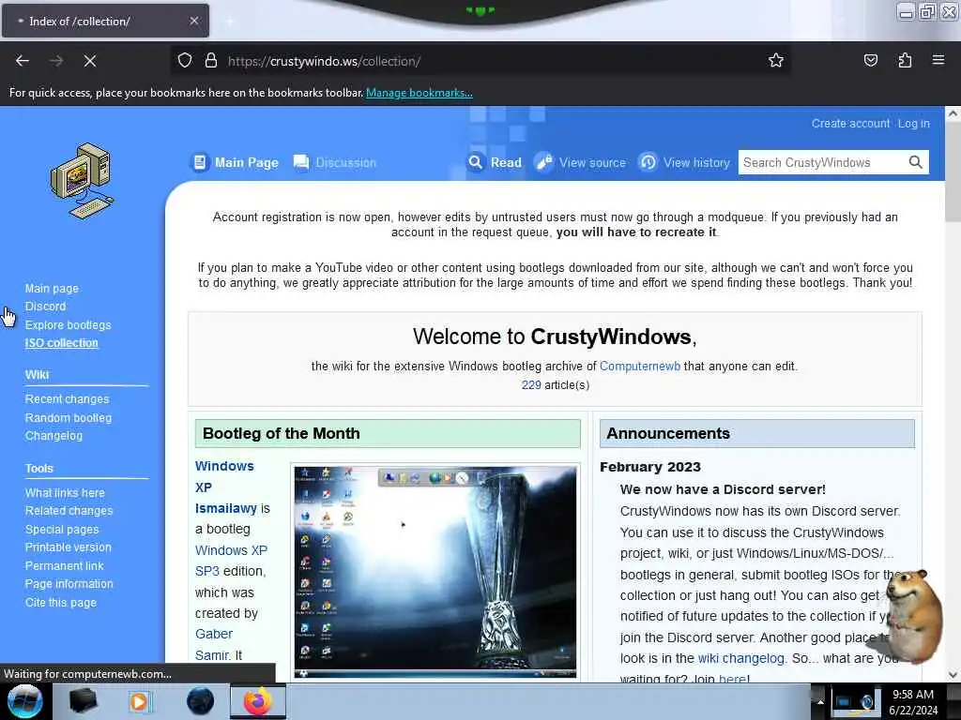The width and height of the screenshot is (961, 720).
Task: Open Page information link
Action: click(x=69, y=583)
